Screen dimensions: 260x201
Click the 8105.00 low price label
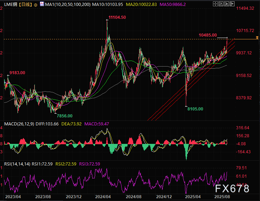click(x=195, y=109)
